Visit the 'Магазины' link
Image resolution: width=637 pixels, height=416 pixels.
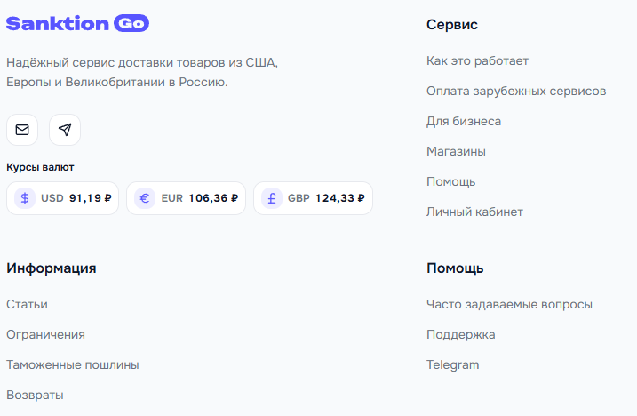456,152
